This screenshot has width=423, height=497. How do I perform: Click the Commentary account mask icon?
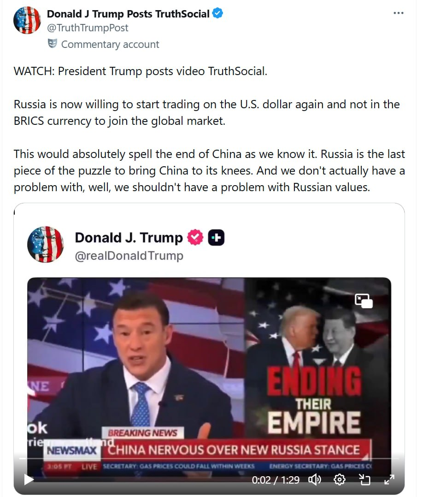tap(53, 43)
